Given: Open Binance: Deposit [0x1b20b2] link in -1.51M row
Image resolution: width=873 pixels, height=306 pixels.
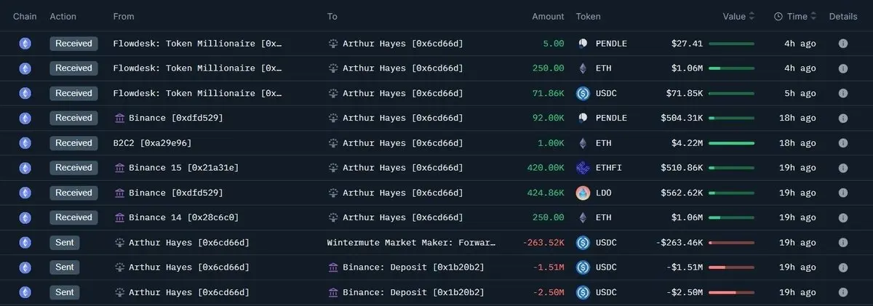Looking at the screenshot, I should point(413,267).
